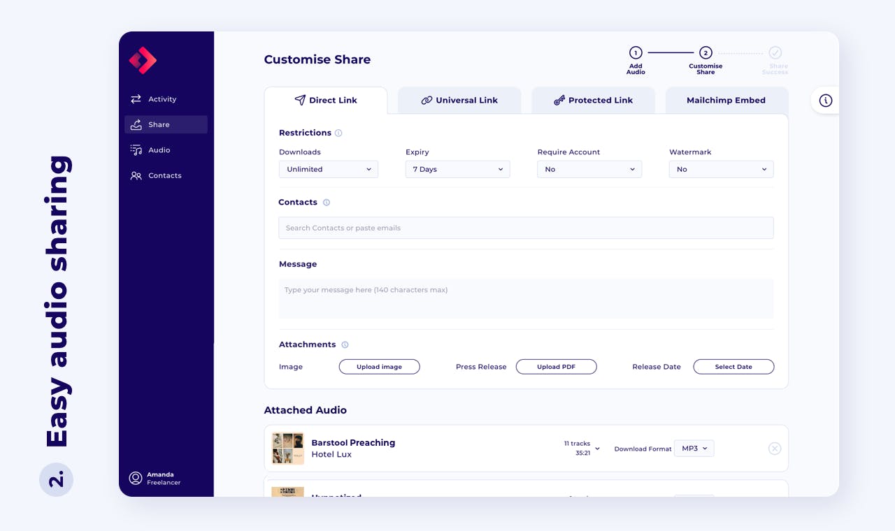
Task: Click Amanda's profile avatar icon
Action: 136,478
